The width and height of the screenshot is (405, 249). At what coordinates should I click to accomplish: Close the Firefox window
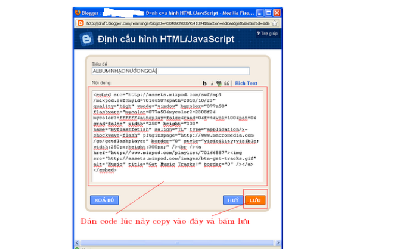pyautogui.click(x=277, y=12)
